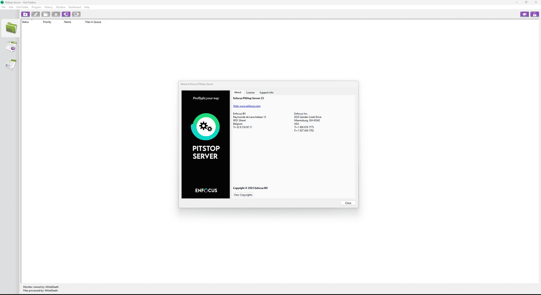The height and width of the screenshot is (295, 541).
Task: Click the 'Enfocus Inc.' company name
Action: pos(301,114)
